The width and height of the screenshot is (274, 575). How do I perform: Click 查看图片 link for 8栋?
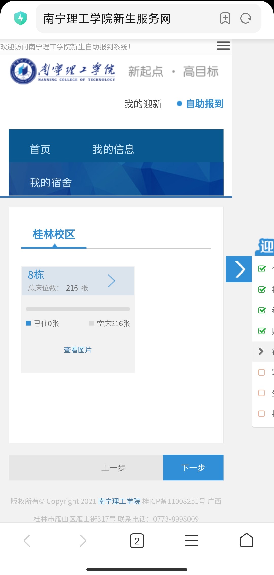tap(78, 350)
